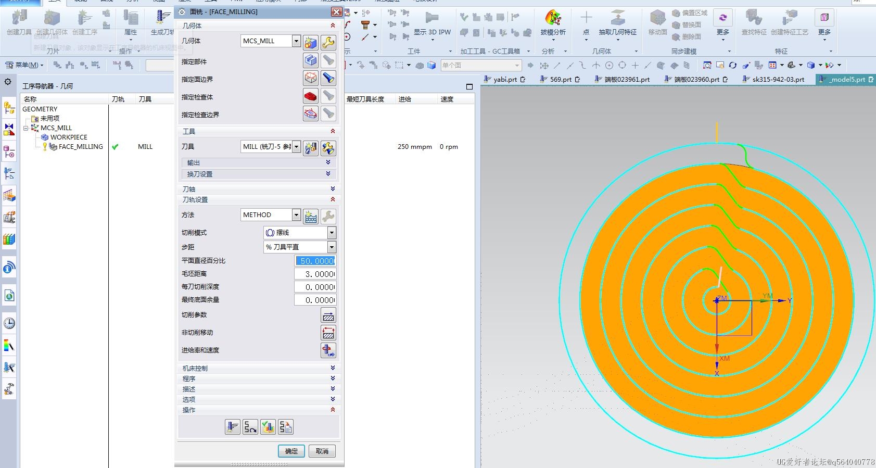
Task: Click 最终底面余量 value field
Action: pyautogui.click(x=315, y=300)
